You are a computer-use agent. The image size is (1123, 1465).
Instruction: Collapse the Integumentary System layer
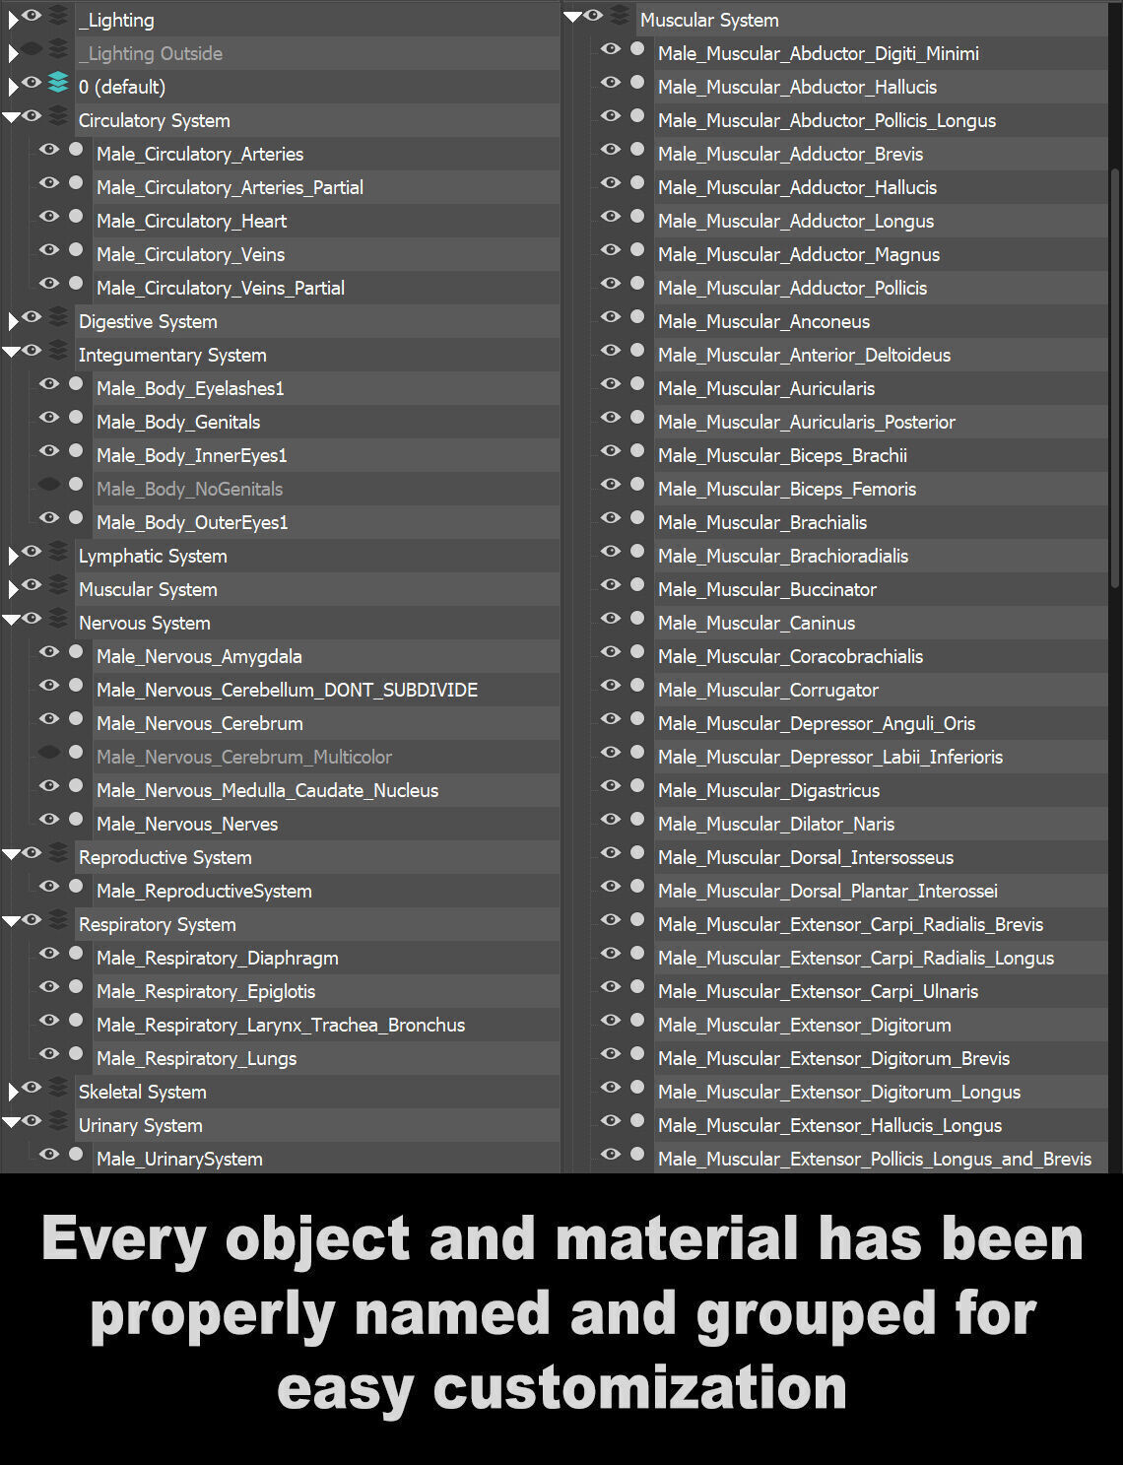(11, 353)
